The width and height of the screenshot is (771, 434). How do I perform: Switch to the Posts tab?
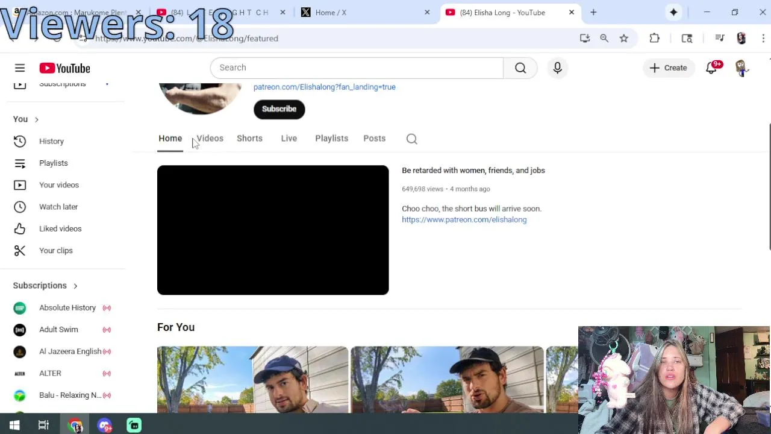pos(374,138)
